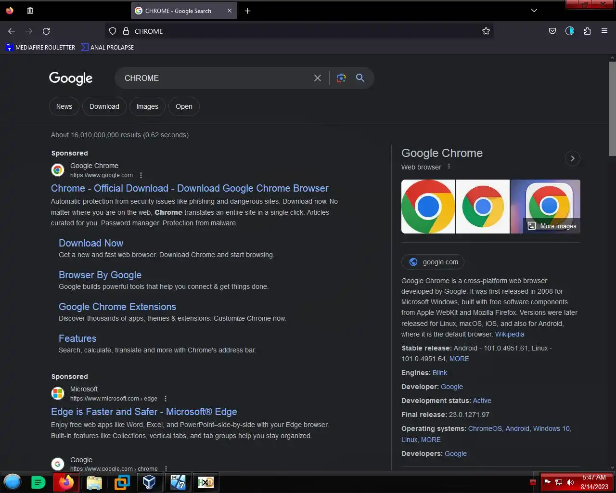Open the middle Chrome logo thumbnail
The image size is (616, 493).
pos(483,207)
